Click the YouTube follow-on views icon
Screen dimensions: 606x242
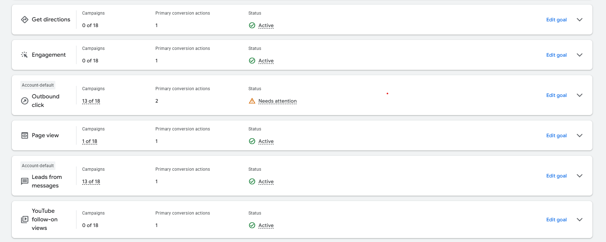tap(25, 220)
